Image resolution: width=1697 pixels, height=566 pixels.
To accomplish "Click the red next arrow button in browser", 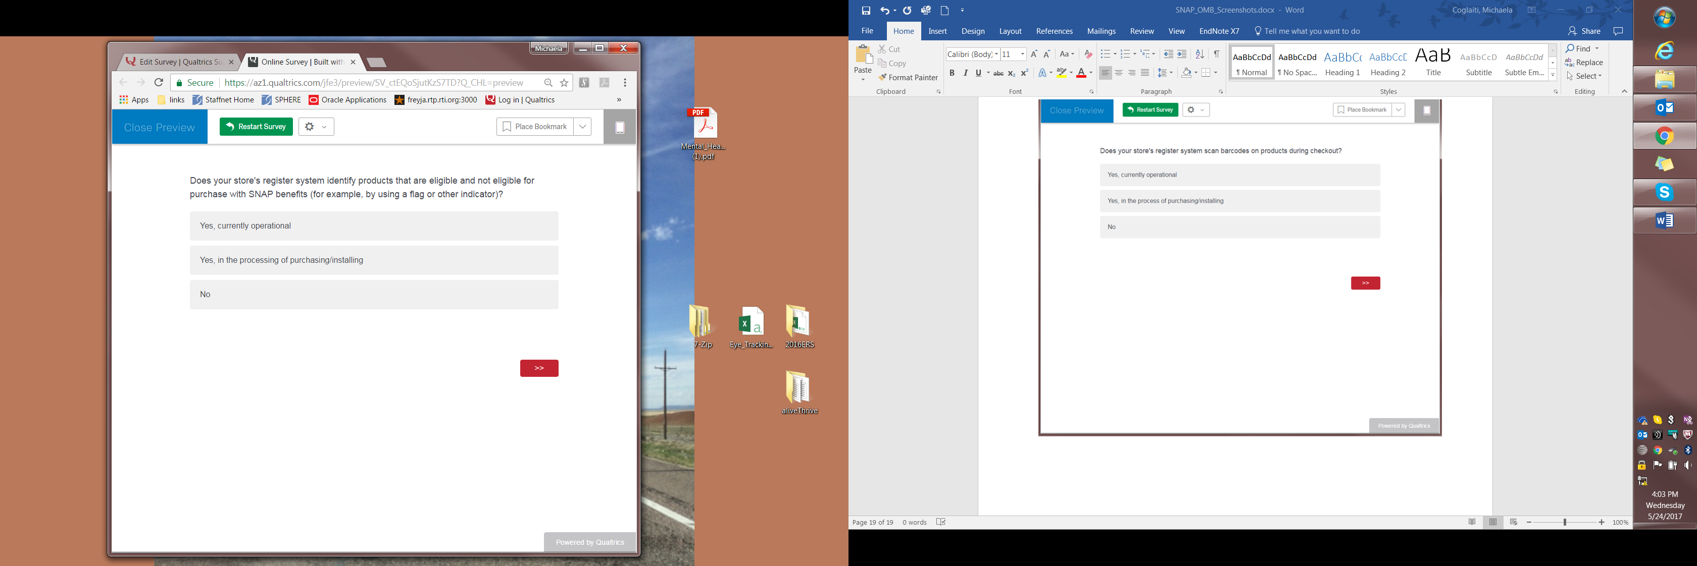I will click(539, 369).
